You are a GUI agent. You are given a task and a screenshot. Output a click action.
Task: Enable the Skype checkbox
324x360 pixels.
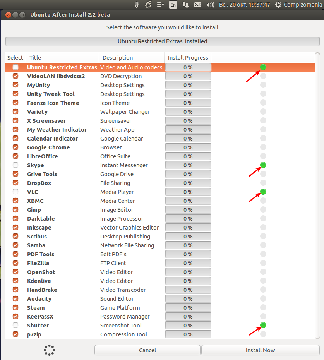15,165
